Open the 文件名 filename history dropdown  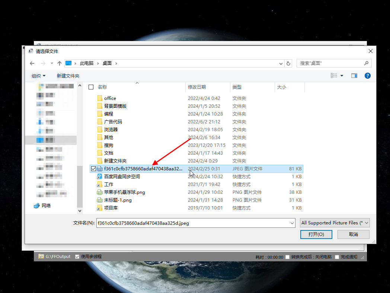[292, 223]
